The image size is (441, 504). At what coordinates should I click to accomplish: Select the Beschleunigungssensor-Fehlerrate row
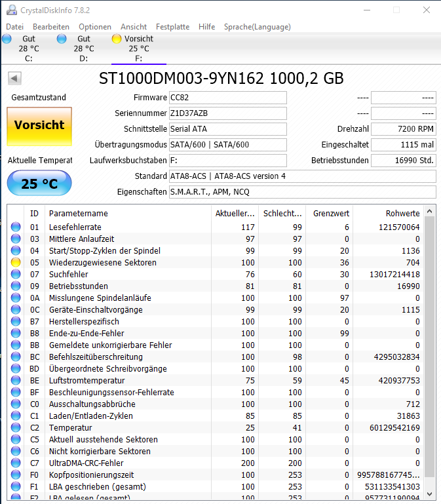click(x=216, y=392)
